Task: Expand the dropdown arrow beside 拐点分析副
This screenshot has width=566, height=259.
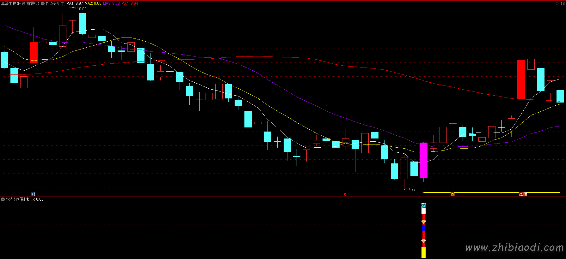Action: tap(3, 199)
